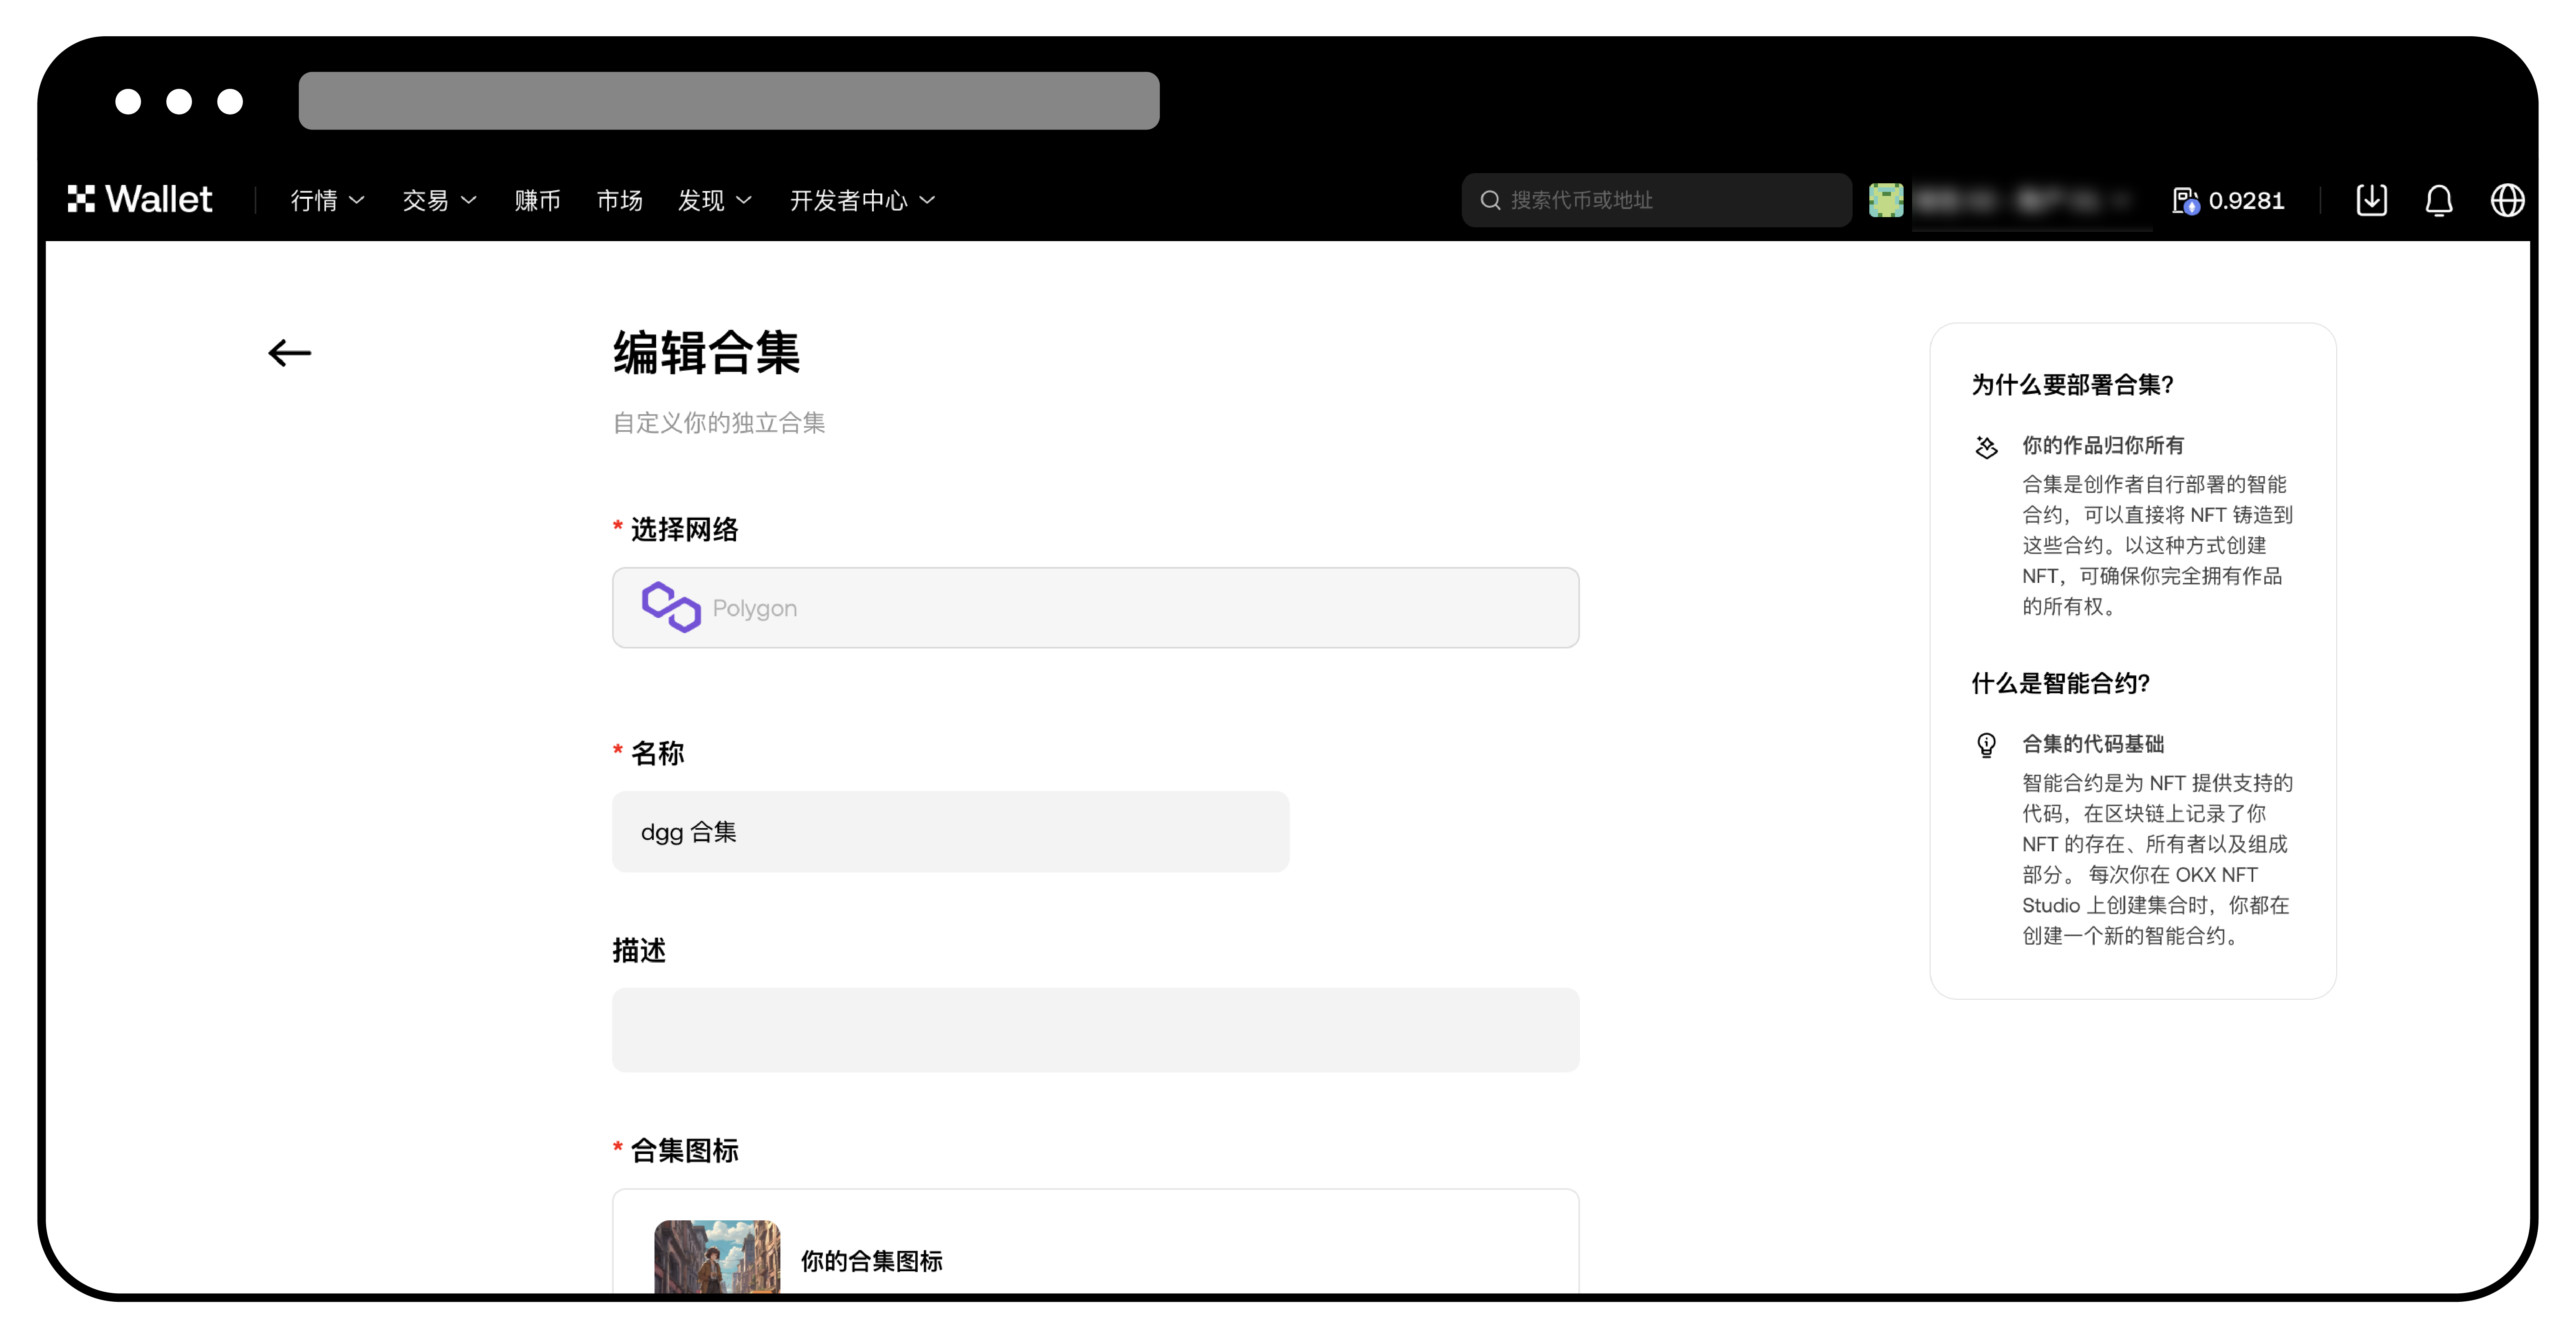Click the gas fee icon beside 0.9281

pyautogui.click(x=2185, y=201)
